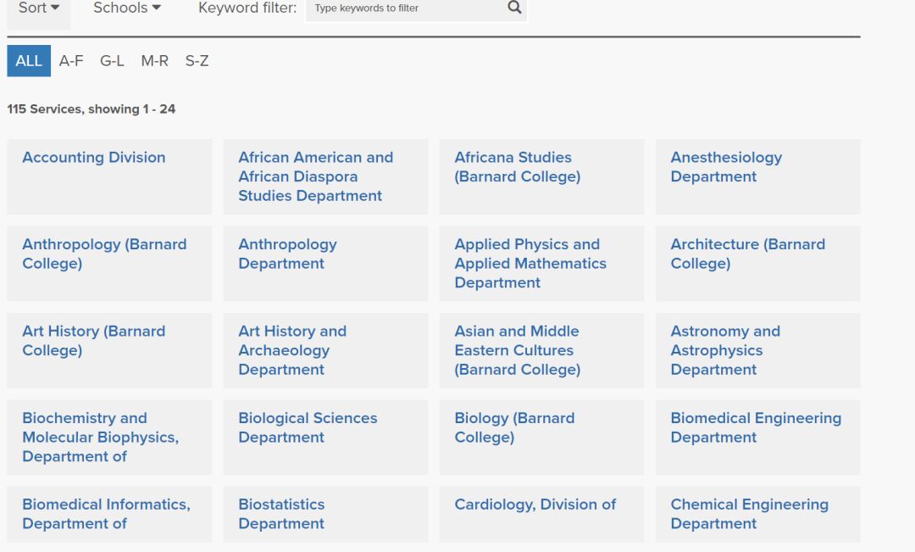Go to Biomedical Engineering Department
This screenshot has width=915, height=552.
[756, 427]
